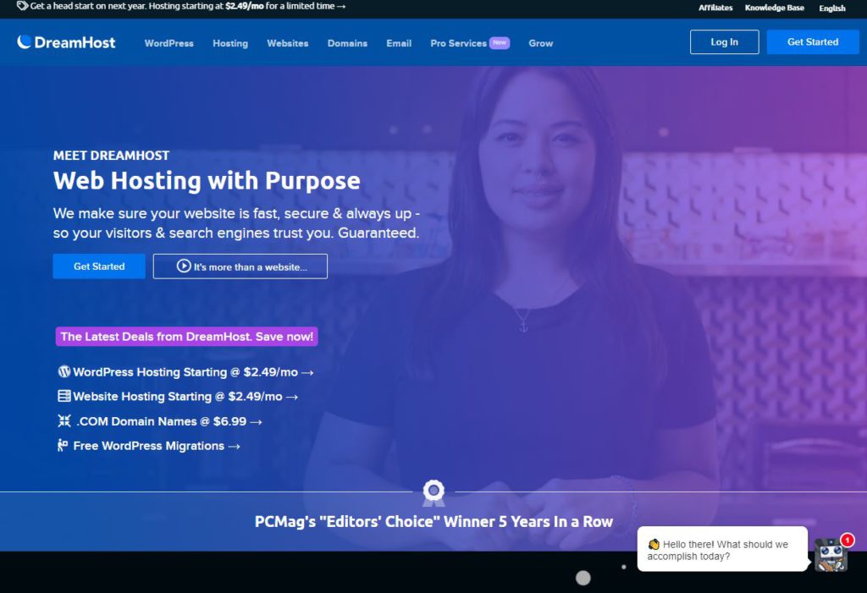Image resolution: width=867 pixels, height=593 pixels.
Task: Open the Hosting menu
Action: coord(230,43)
